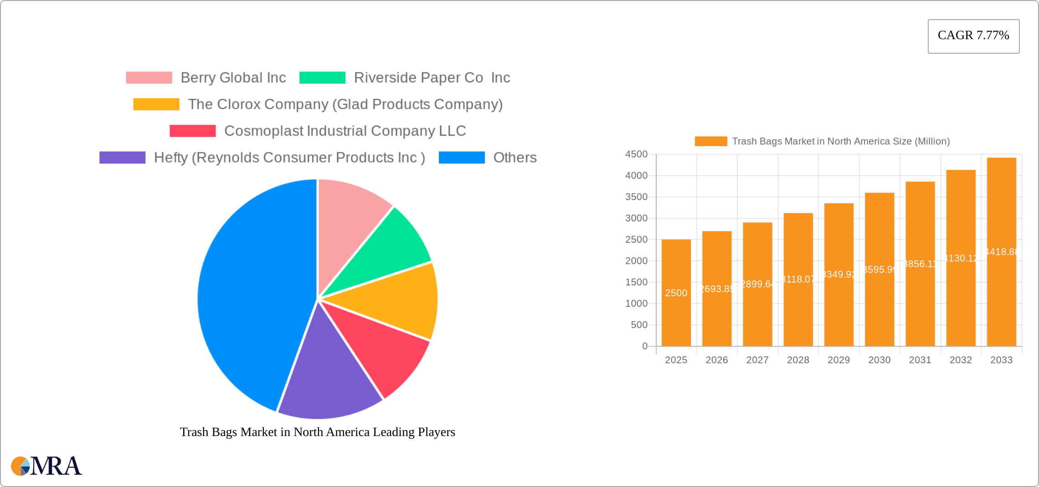The image size is (1039, 487).
Task: Click Cosmoplast Industrial Company red legend swatch
Action: coord(193,131)
